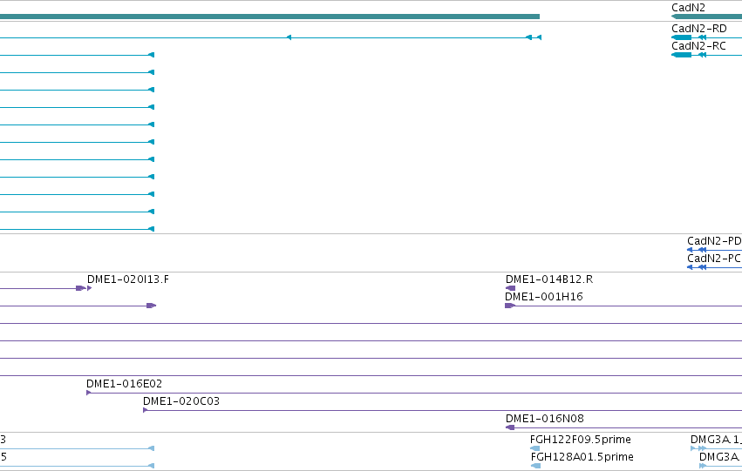The height and width of the screenshot is (471, 742).
Task: Select the CadN2-RD transcript label
Action: 699,29
